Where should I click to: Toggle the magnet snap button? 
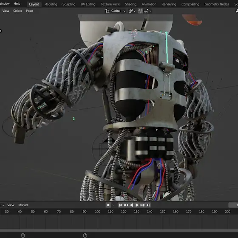[140, 11]
